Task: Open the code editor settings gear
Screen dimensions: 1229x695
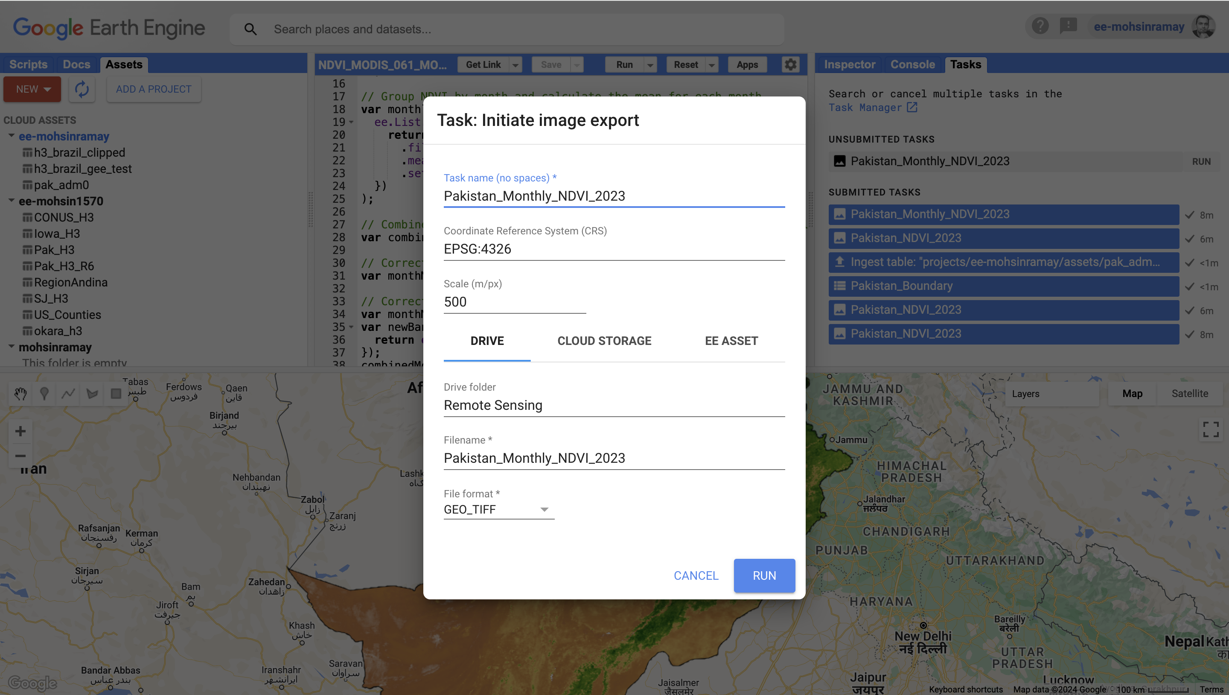Action: (x=790, y=64)
